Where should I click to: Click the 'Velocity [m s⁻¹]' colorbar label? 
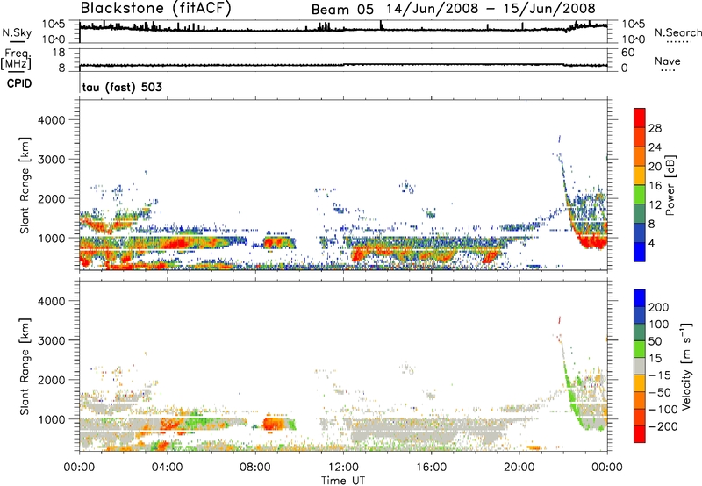(x=686, y=366)
